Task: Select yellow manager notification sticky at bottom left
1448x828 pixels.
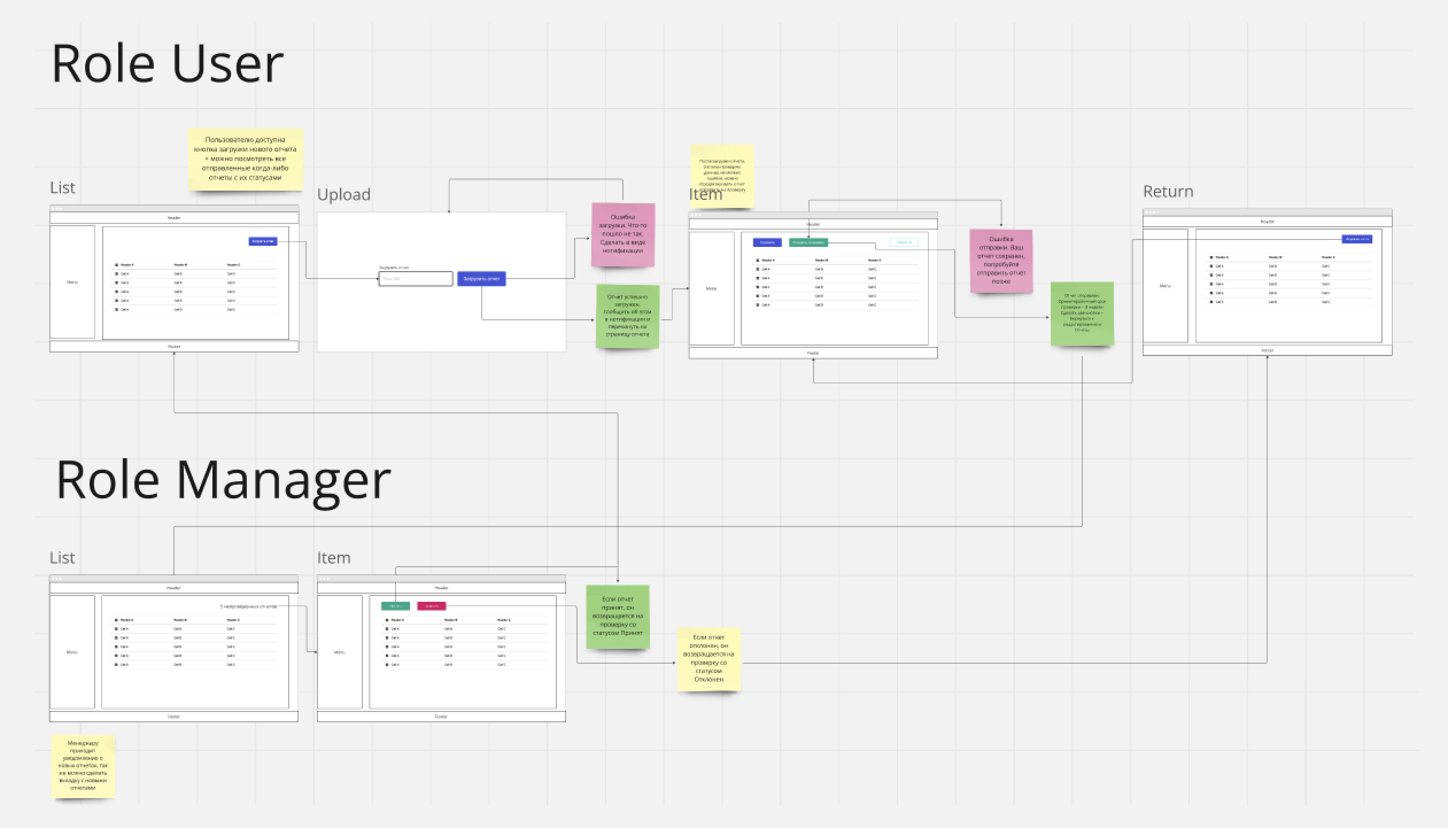Action: click(x=83, y=766)
